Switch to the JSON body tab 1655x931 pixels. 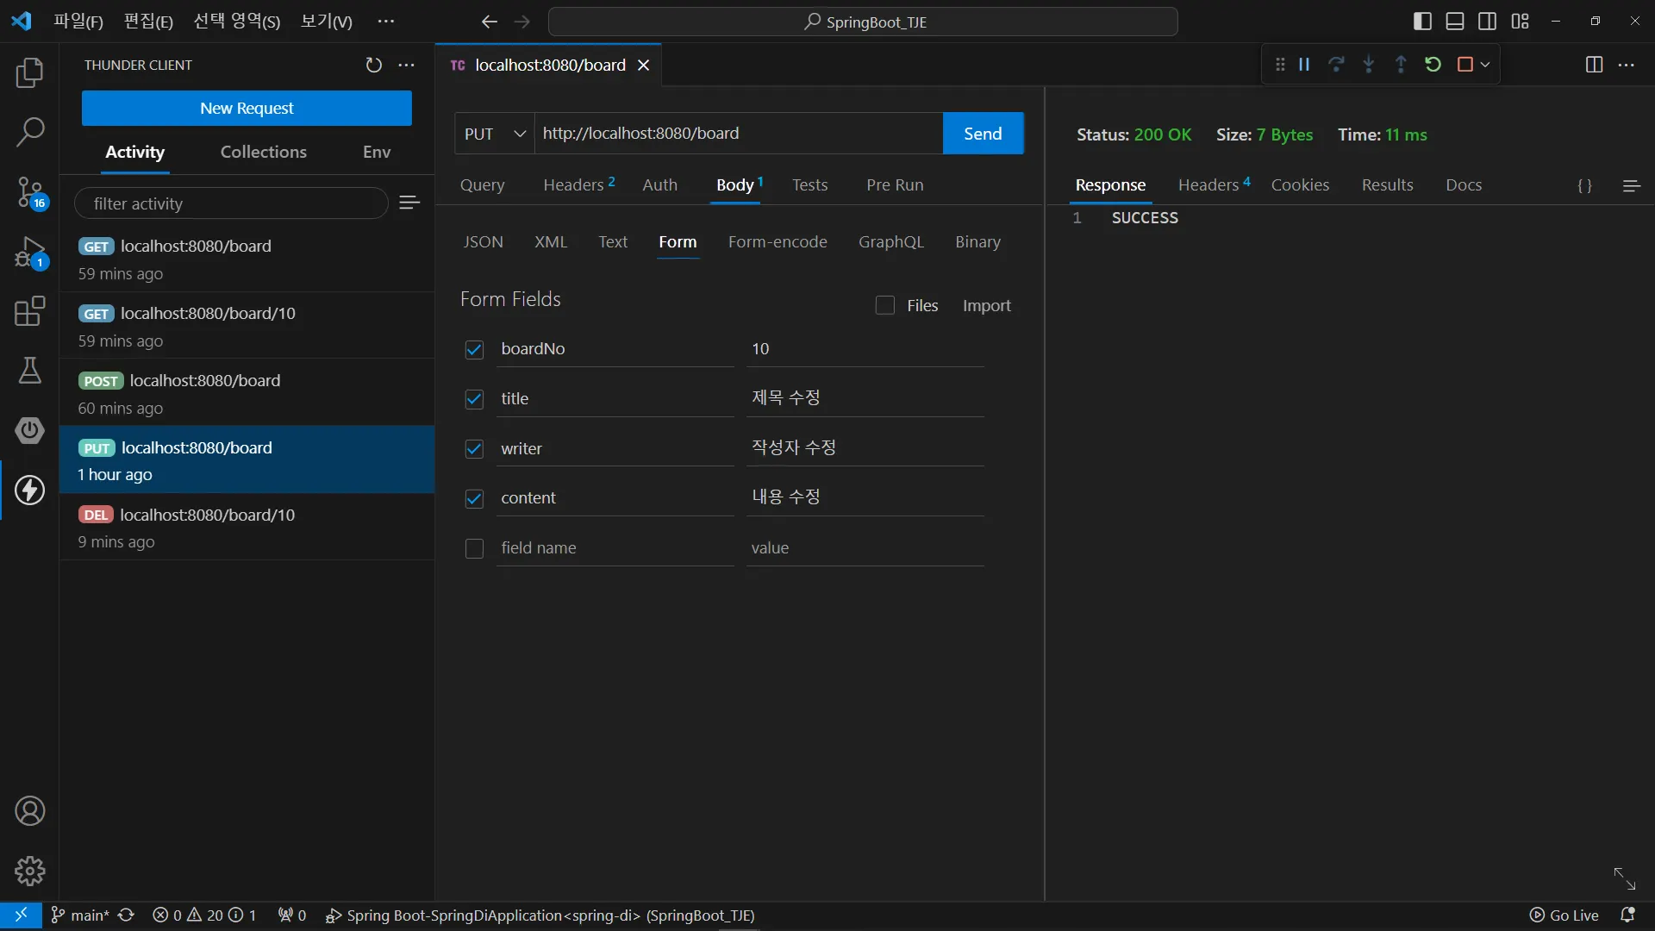(483, 242)
